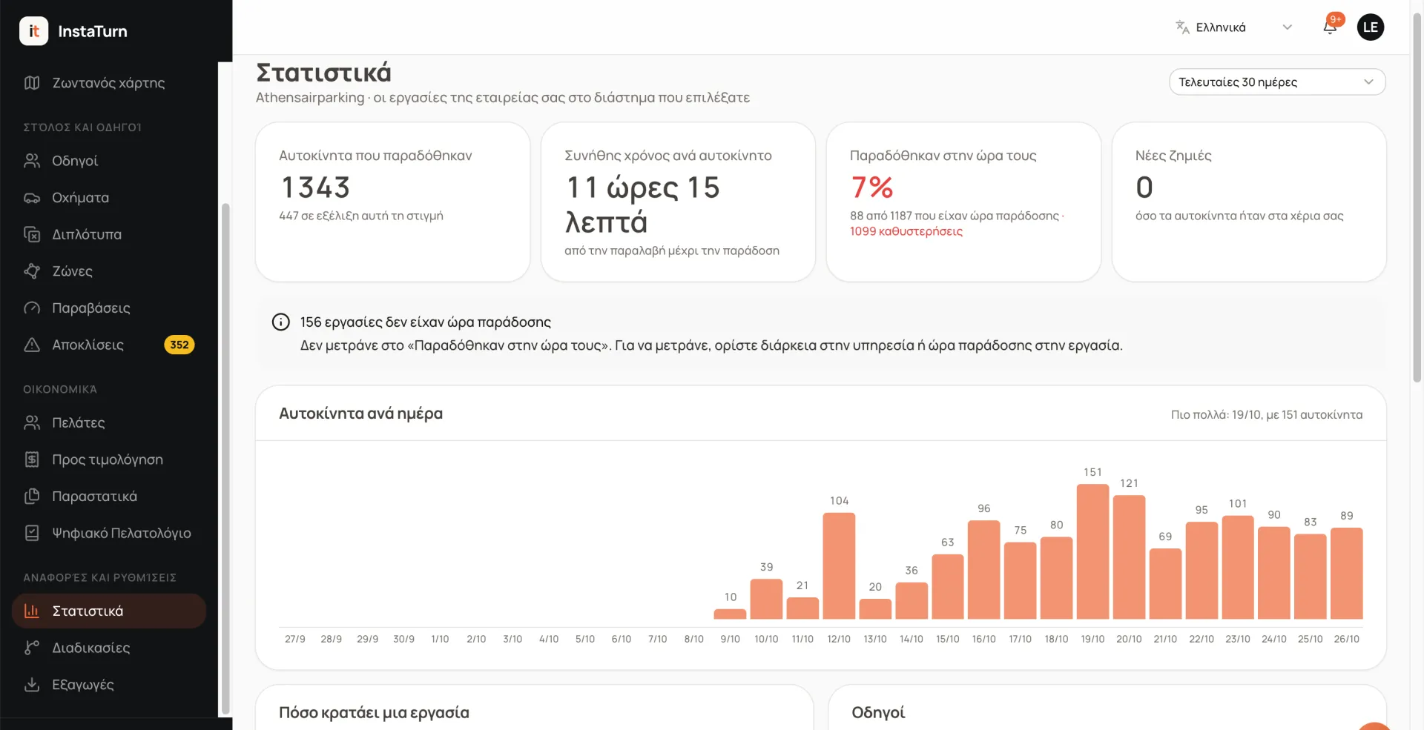Image resolution: width=1424 pixels, height=730 pixels.
Task: Click the duplicates icon next to Διπλότυπα
Action: (x=32, y=234)
